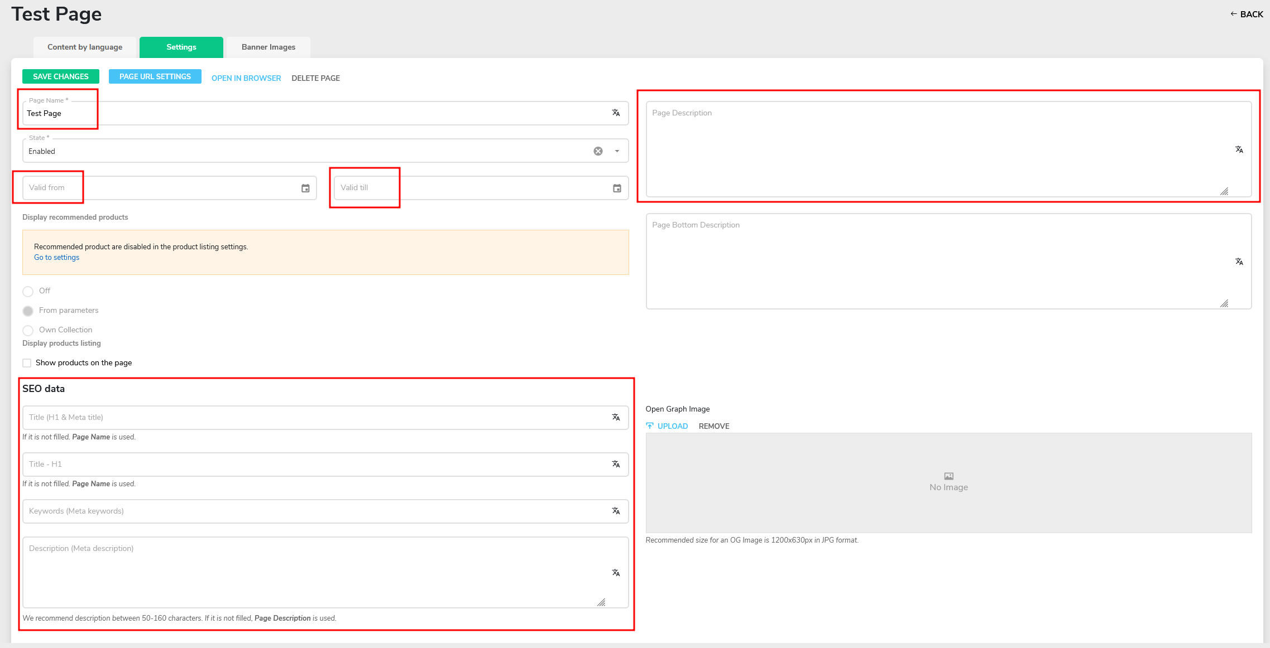Expand the State dropdown arrow
Image resolution: width=1270 pixels, height=648 pixels.
click(x=617, y=151)
